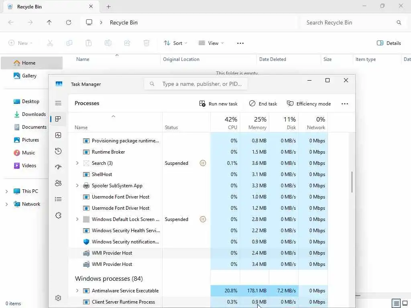Open Sort dropdown in Explorer toolbar
Screen dimensions: 411x308
tap(175, 43)
